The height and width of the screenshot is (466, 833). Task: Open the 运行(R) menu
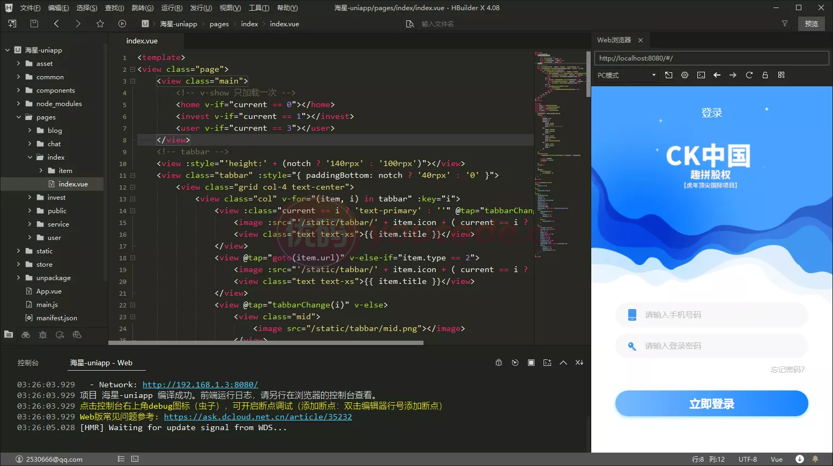pos(172,8)
